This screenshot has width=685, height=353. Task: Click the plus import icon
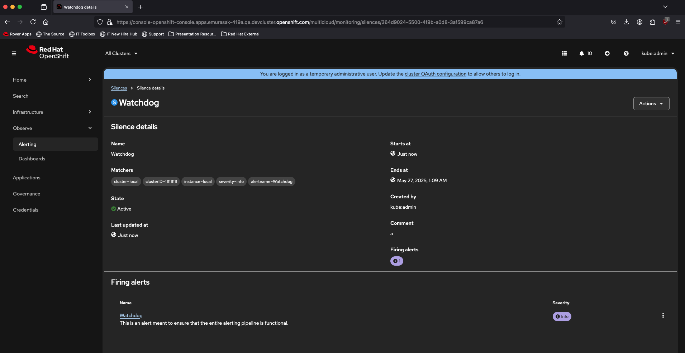pos(607,53)
